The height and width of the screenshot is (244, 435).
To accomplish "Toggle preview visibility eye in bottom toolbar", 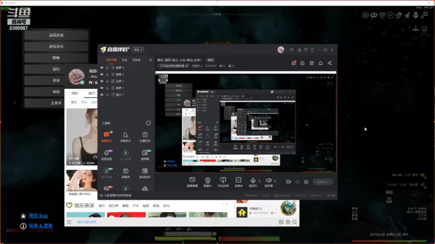I will [x=297, y=182].
